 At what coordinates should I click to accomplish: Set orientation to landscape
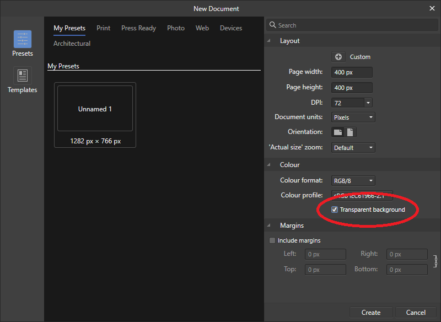tap(338, 132)
